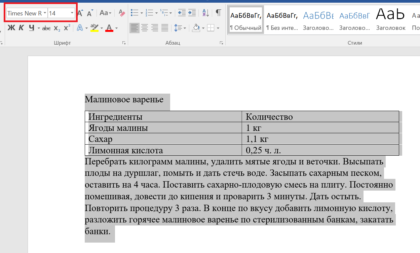Apply the second blue Заголовок heading style
The height and width of the screenshot is (253, 420).
(355, 19)
